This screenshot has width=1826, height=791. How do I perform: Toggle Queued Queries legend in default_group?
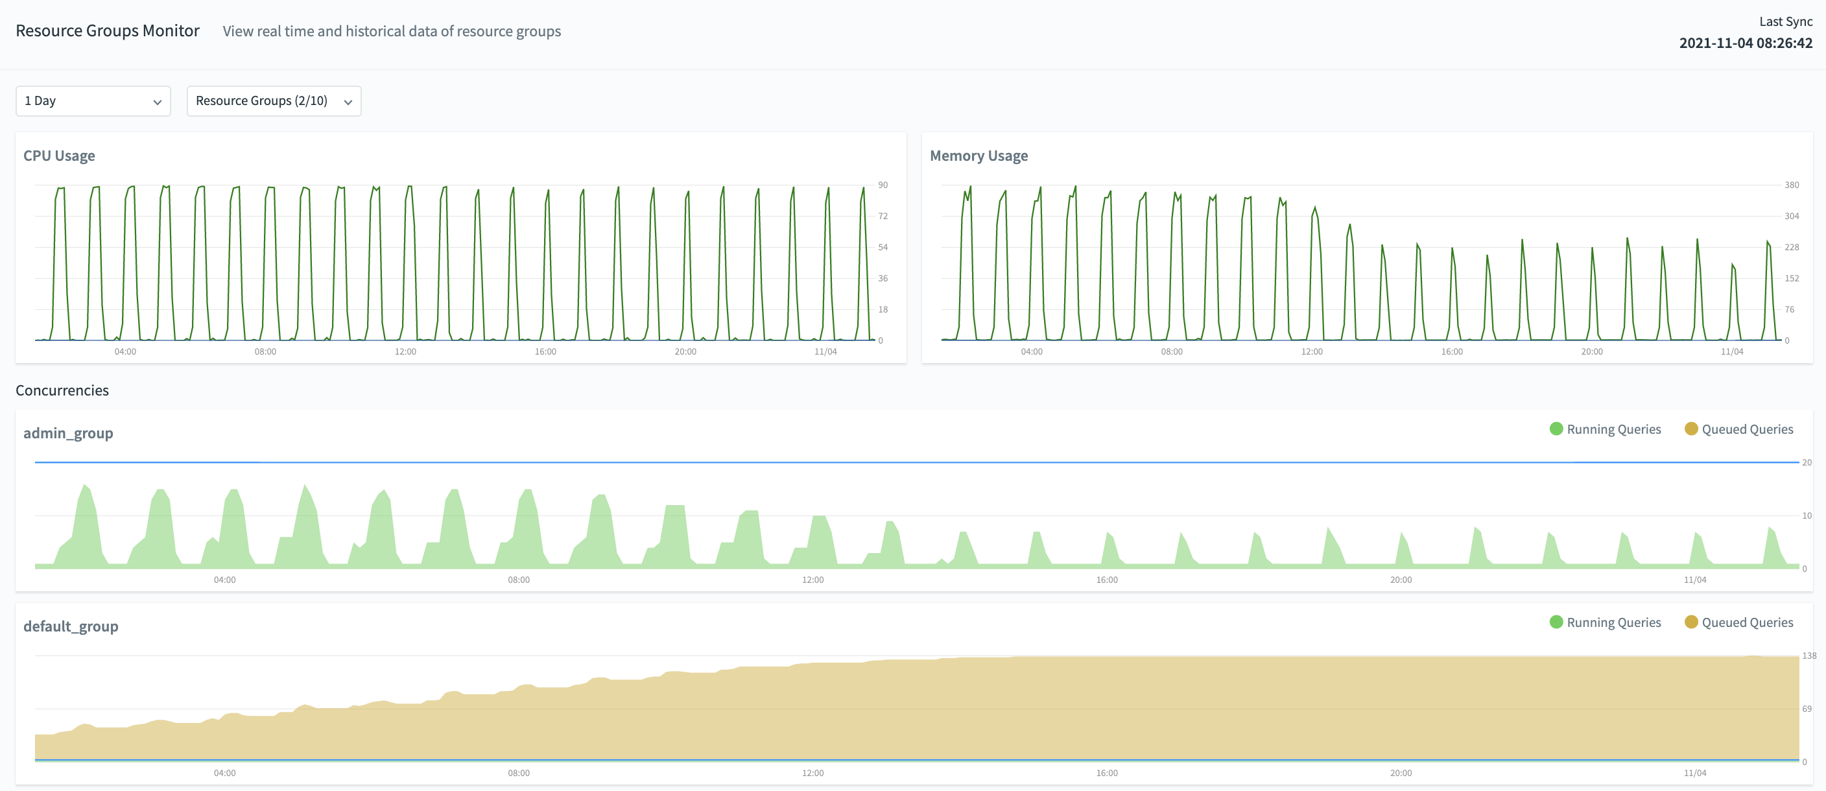[x=1739, y=622]
